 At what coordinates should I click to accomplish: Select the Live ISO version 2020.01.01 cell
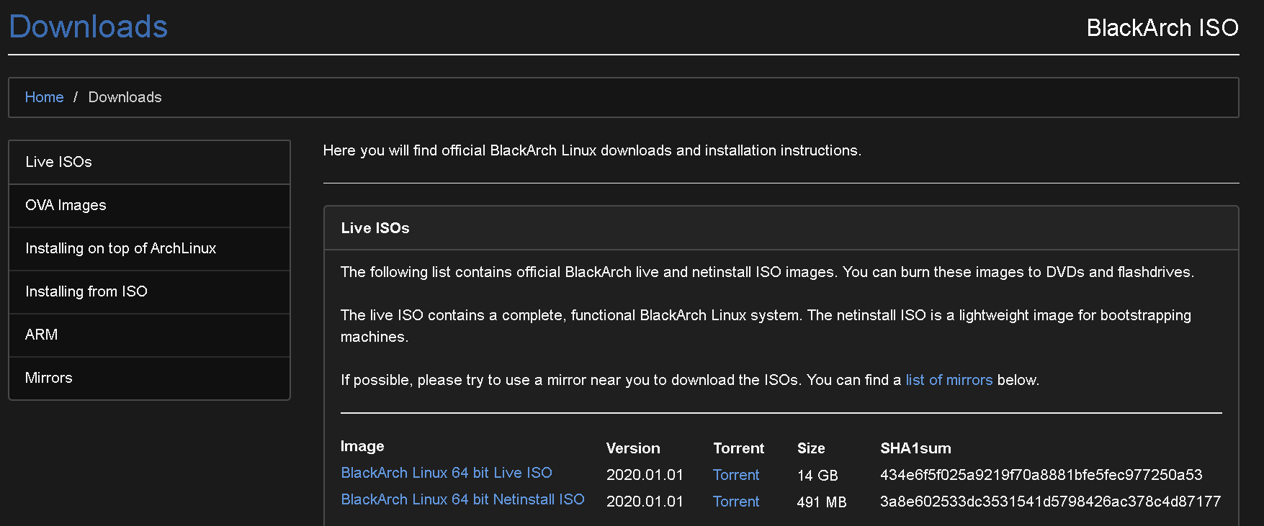pos(645,475)
